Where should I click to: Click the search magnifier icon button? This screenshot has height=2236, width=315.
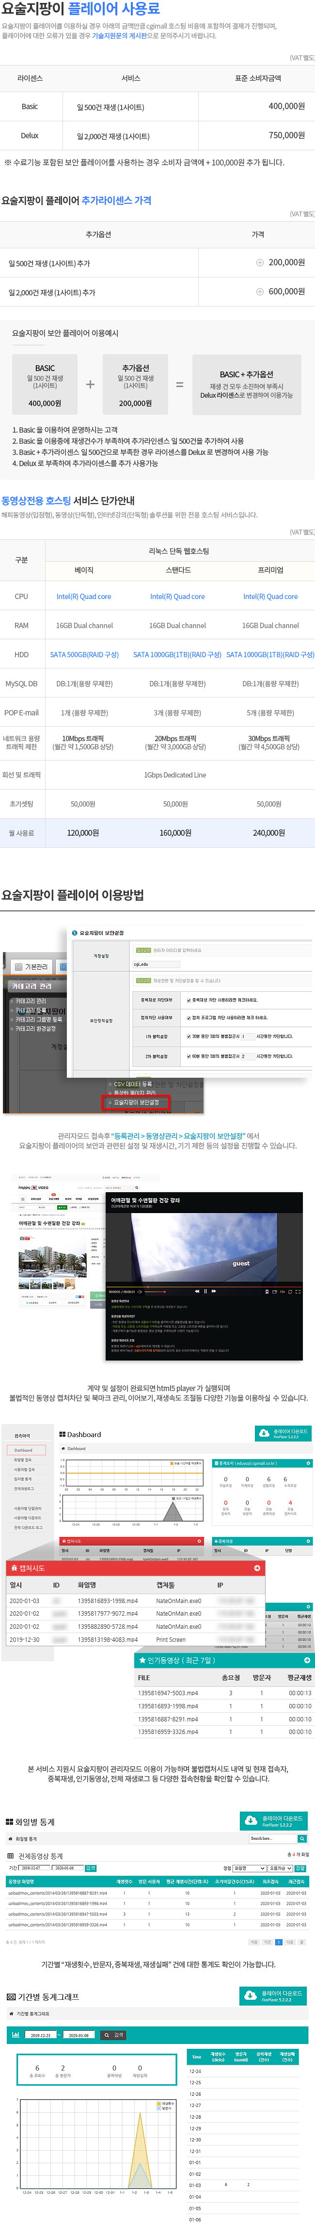[302, 1838]
